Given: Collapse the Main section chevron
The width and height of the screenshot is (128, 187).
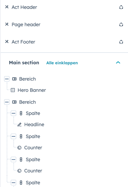Looking at the screenshot, I should (118, 62).
